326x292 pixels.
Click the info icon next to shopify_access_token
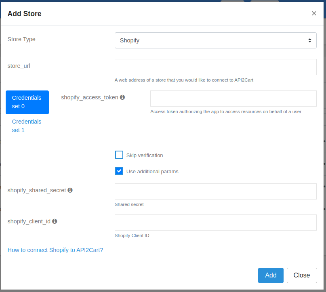122,97
